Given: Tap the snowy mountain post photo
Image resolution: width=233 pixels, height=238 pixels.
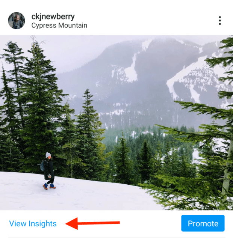Looking at the screenshot, I should [116, 123].
